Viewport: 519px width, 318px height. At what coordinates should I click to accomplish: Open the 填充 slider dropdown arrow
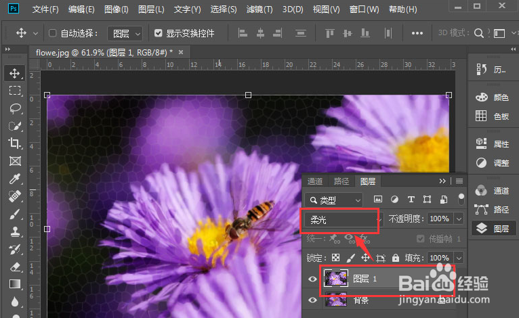459,258
